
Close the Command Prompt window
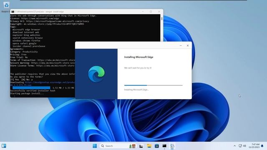click(159, 12)
